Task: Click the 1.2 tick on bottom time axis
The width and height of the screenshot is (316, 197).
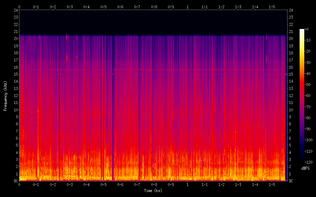Action: coord(221,184)
